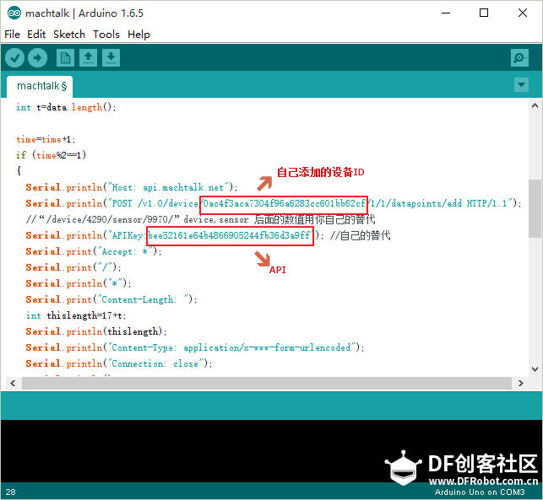
Task: Open the Tools menu
Action: (106, 35)
